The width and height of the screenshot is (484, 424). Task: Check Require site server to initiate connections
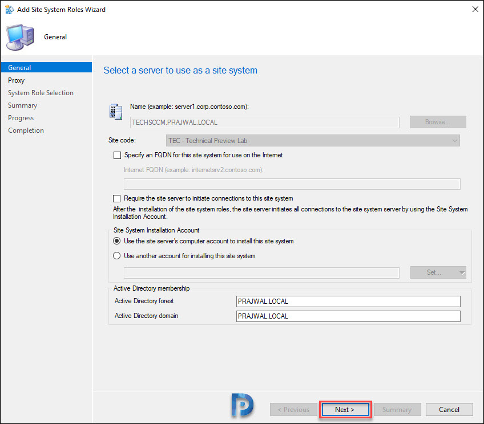coord(116,198)
